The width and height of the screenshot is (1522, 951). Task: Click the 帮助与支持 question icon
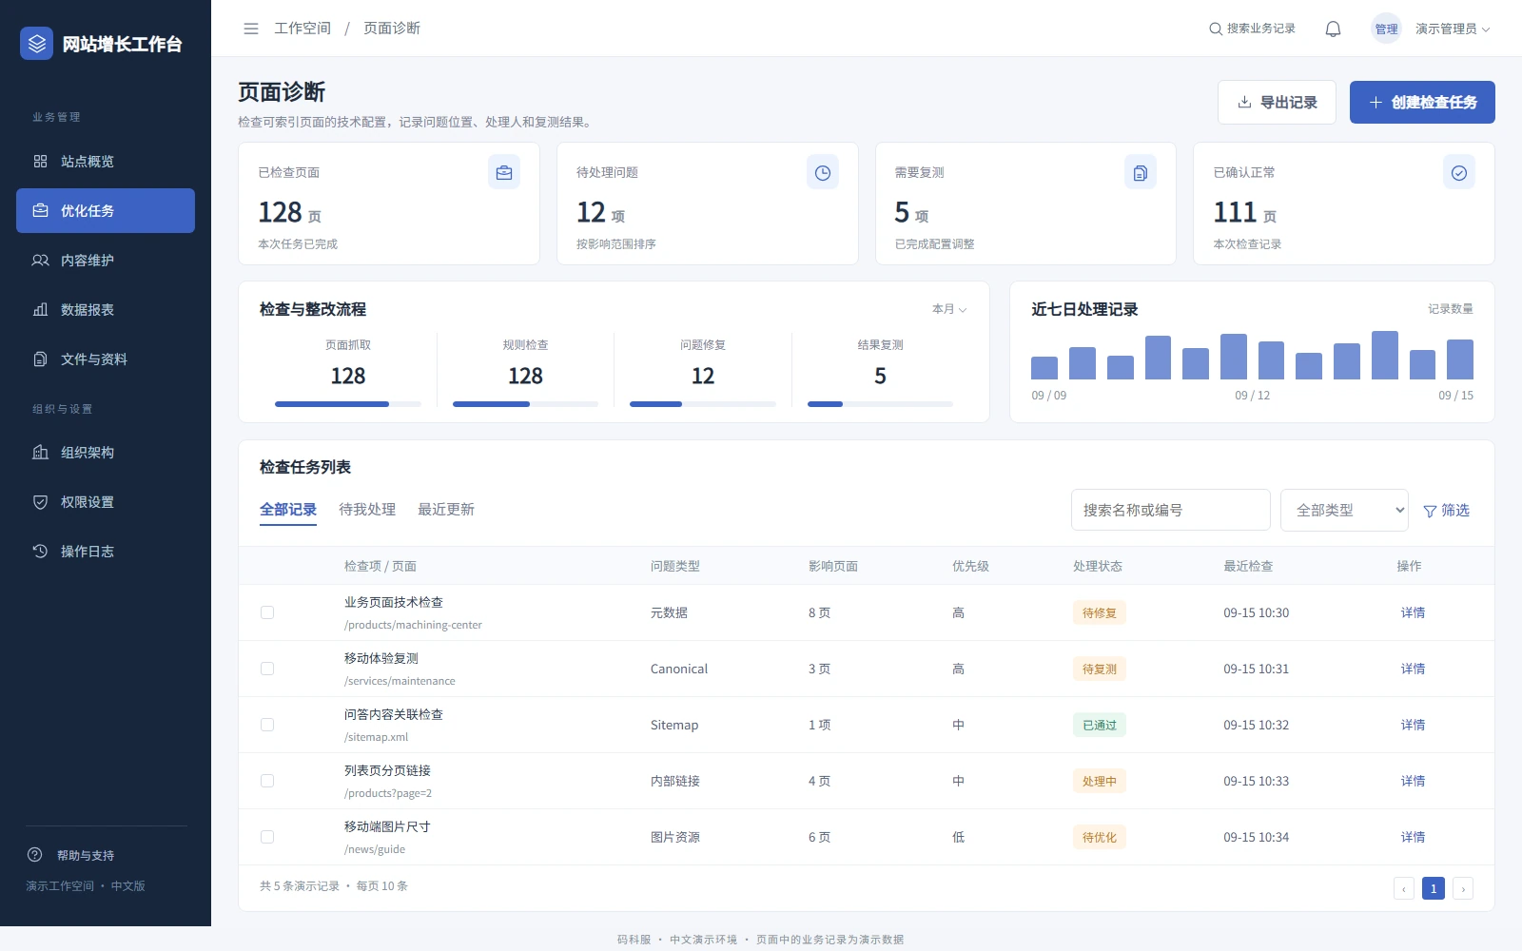click(35, 855)
